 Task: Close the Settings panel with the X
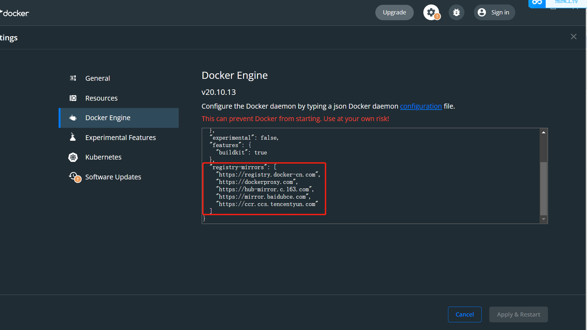point(574,37)
